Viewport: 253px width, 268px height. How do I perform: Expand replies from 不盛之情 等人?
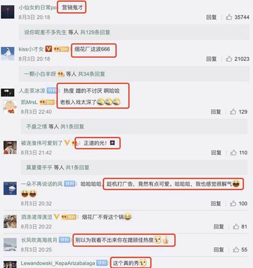pyautogui.click(x=55, y=126)
